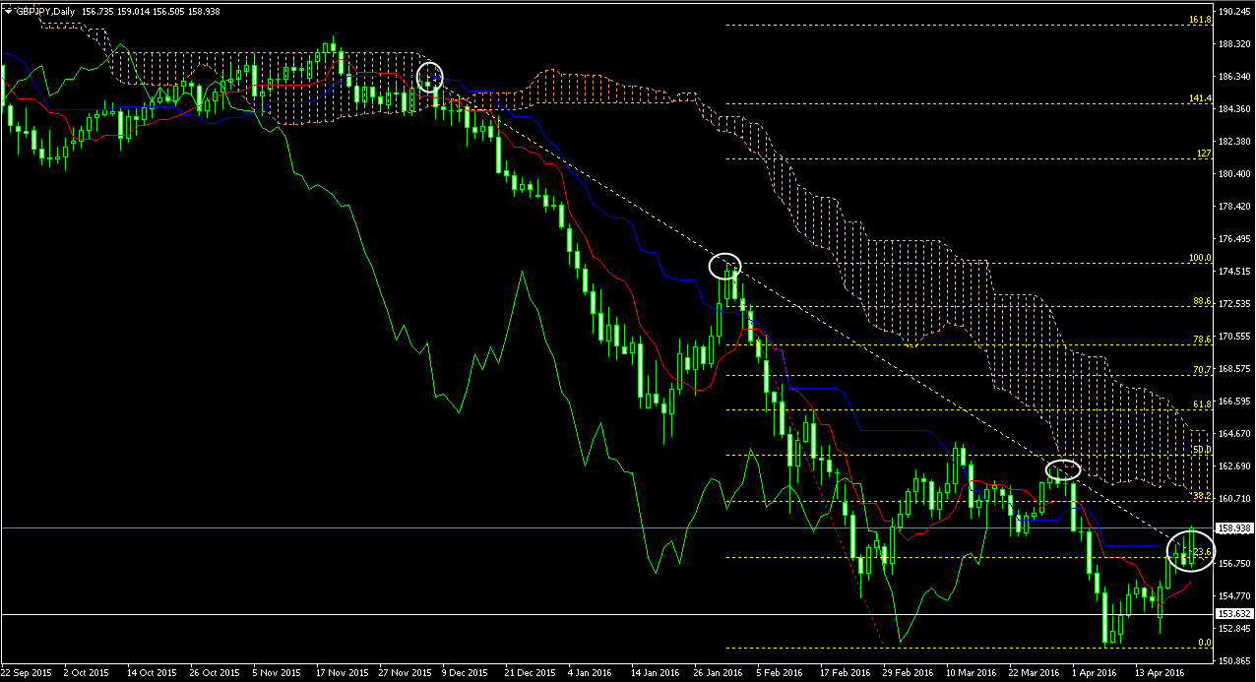1256x682 pixels.
Task: Click the 172.535 price axis label
Action: (1234, 304)
